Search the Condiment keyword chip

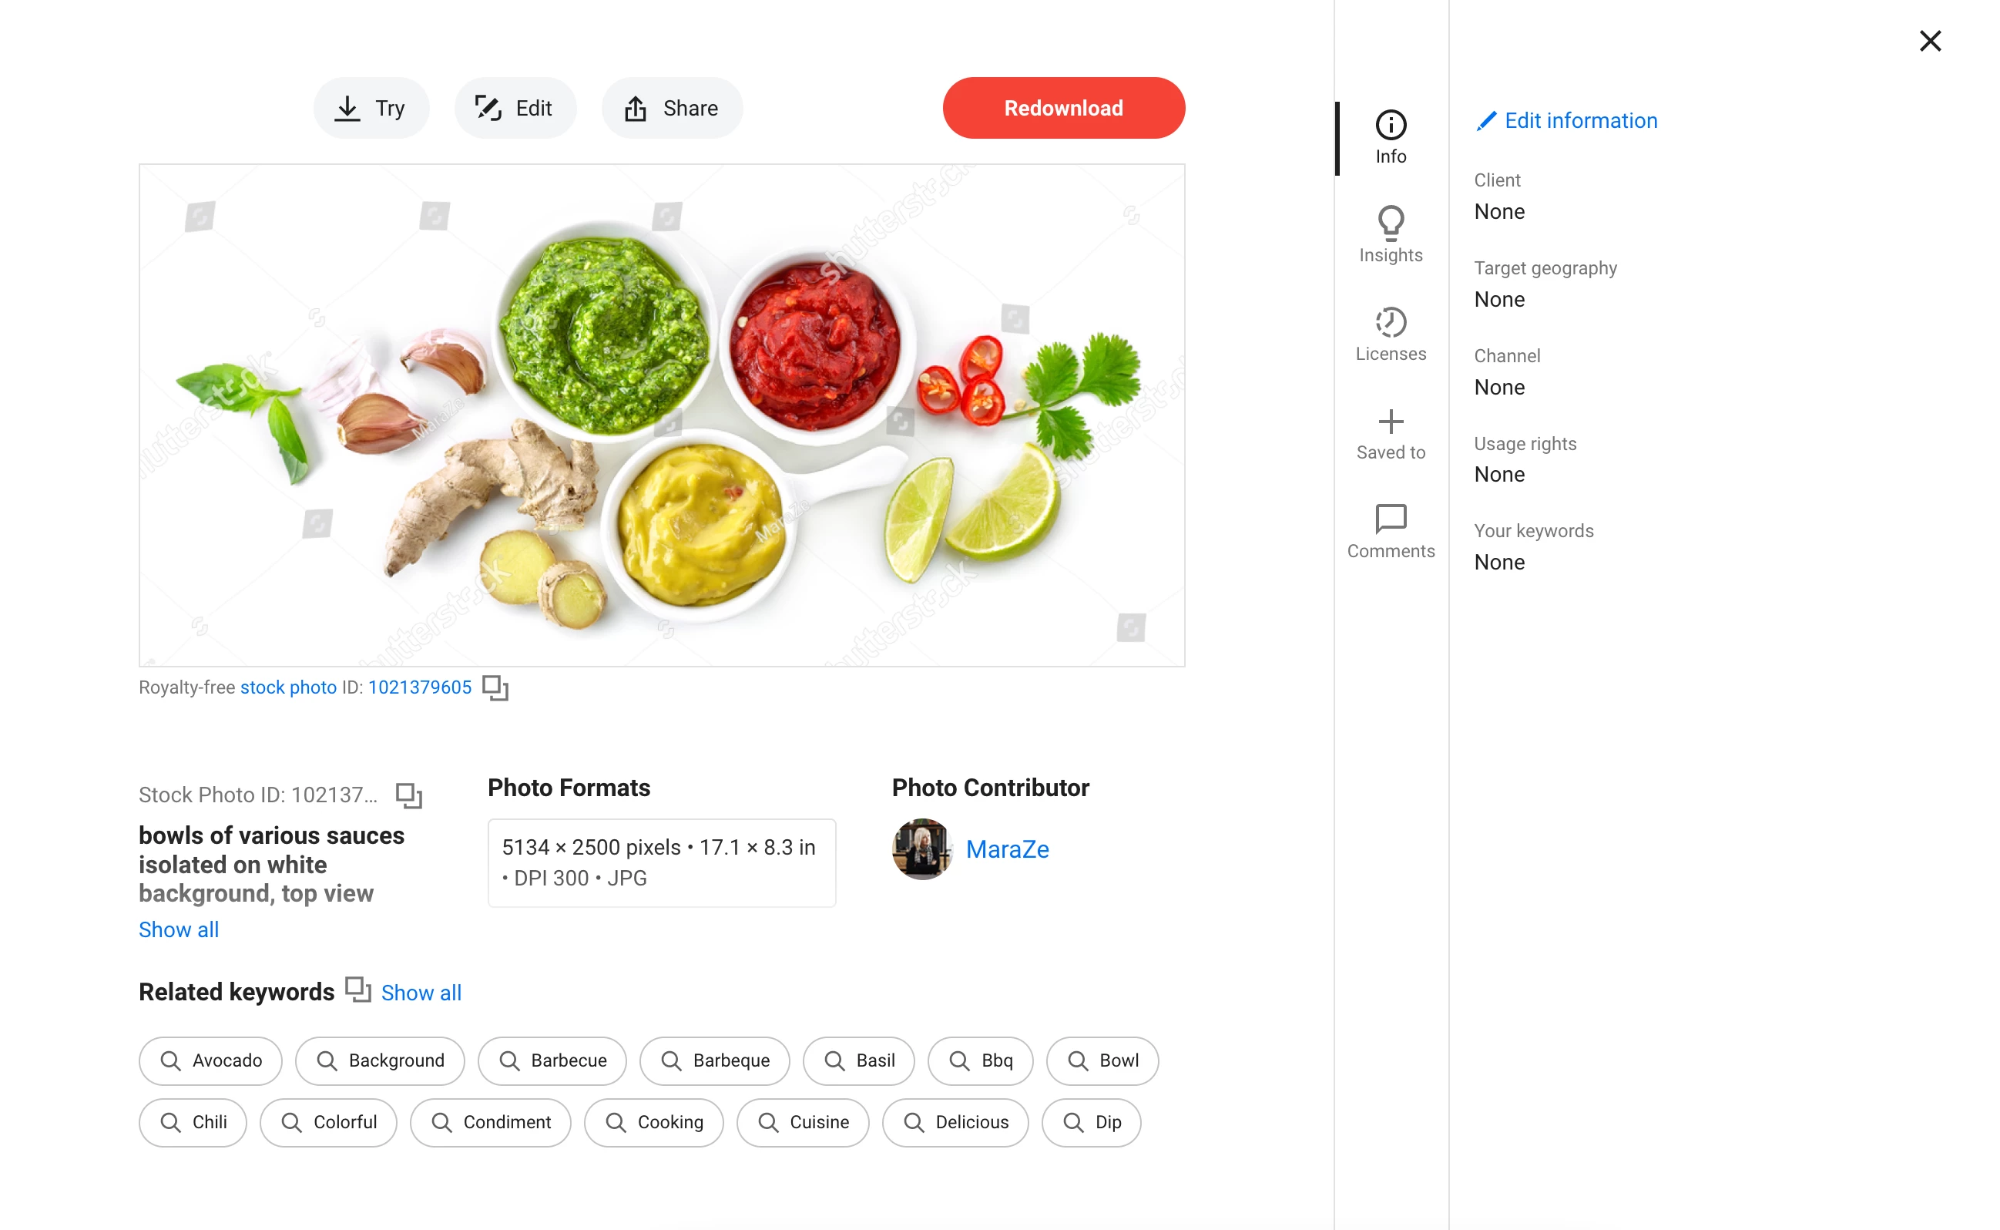(x=490, y=1122)
